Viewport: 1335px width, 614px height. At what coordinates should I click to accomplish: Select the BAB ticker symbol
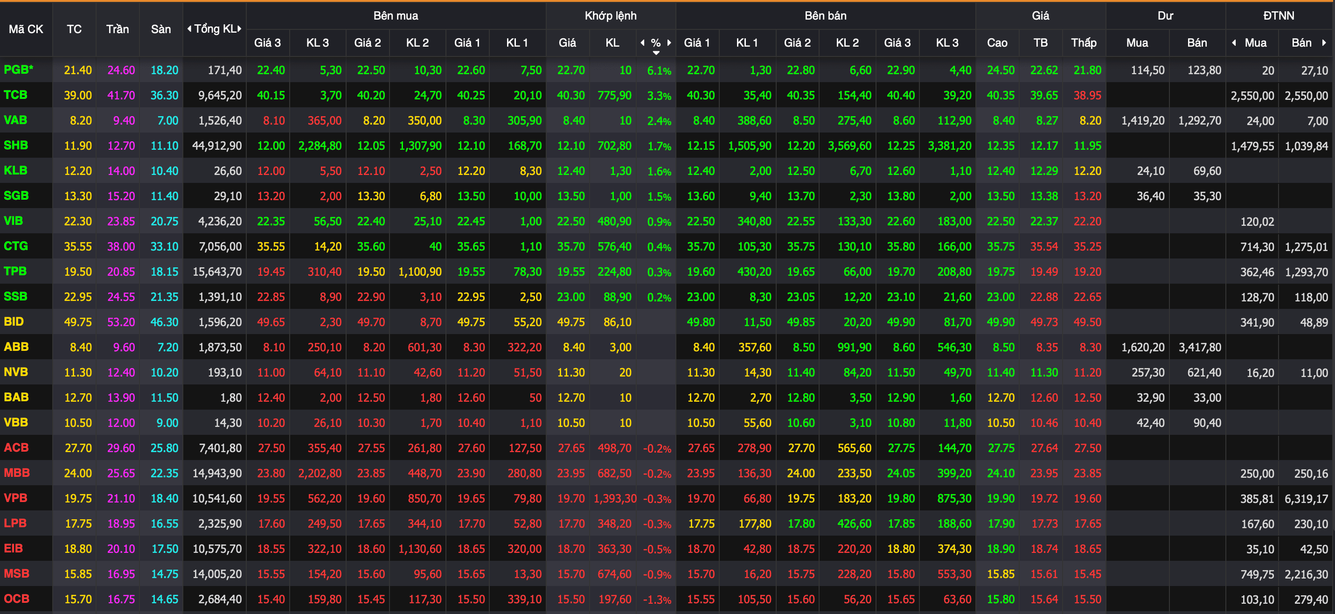click(x=16, y=397)
